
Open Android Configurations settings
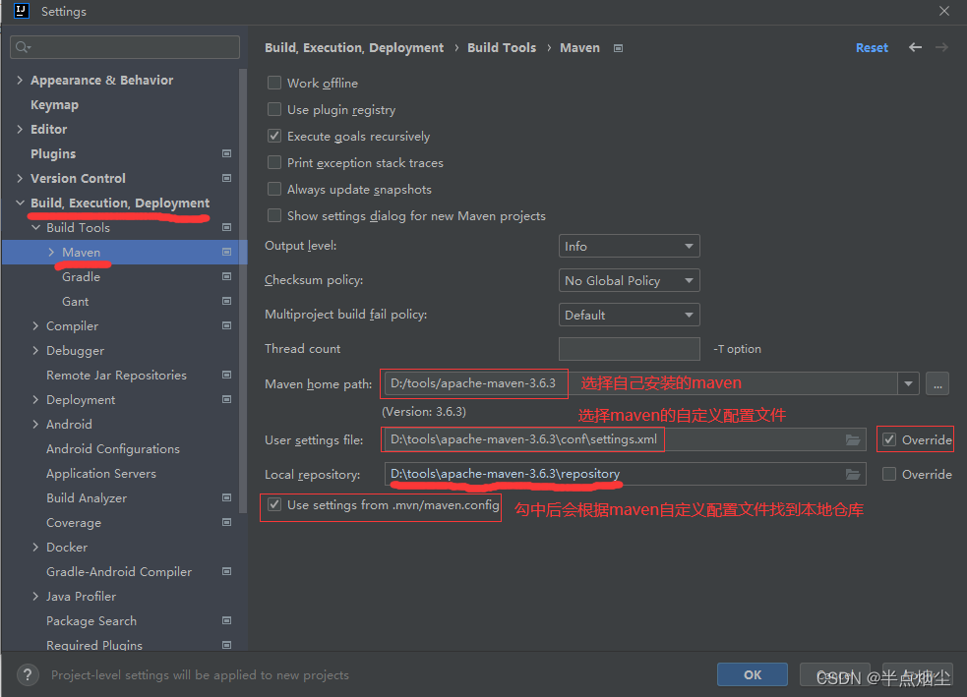tap(113, 448)
